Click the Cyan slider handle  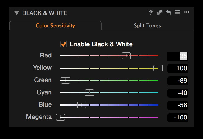(90, 93)
